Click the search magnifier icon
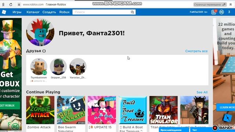 [133, 12]
